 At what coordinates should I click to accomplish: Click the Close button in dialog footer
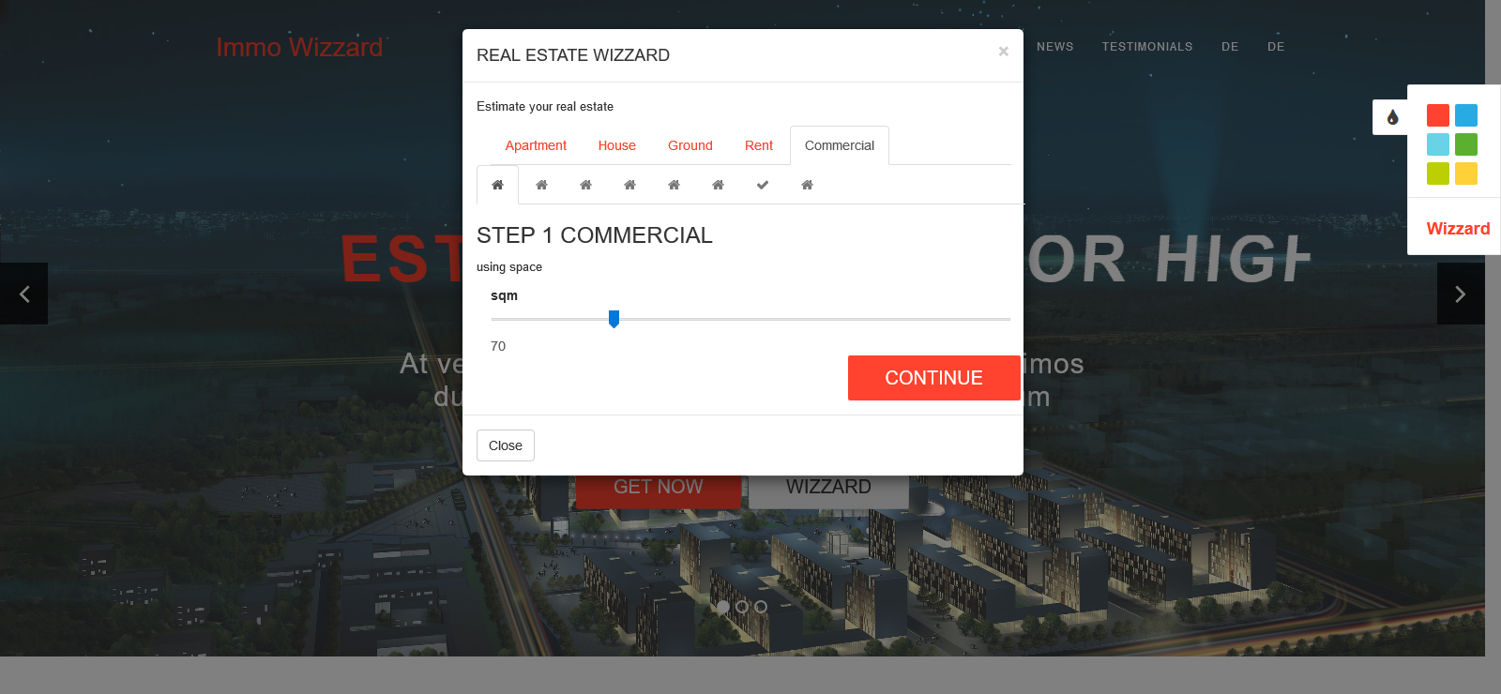tap(505, 445)
